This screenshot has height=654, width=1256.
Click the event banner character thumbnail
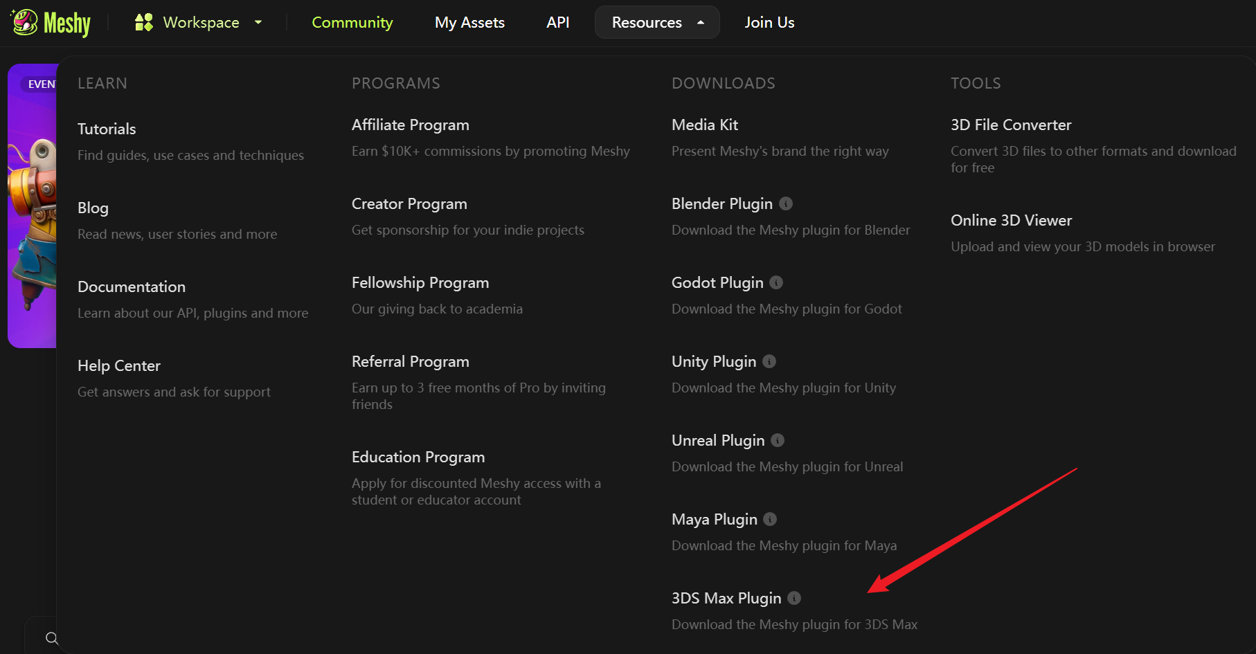(32, 206)
